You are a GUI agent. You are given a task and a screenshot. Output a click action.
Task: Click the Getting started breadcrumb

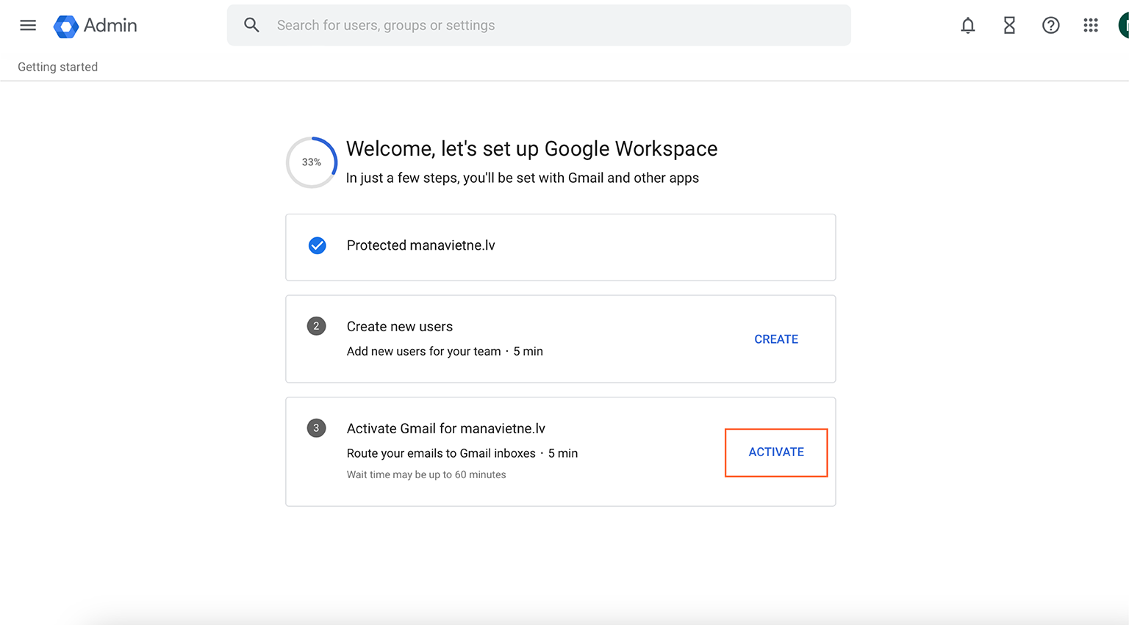point(57,67)
